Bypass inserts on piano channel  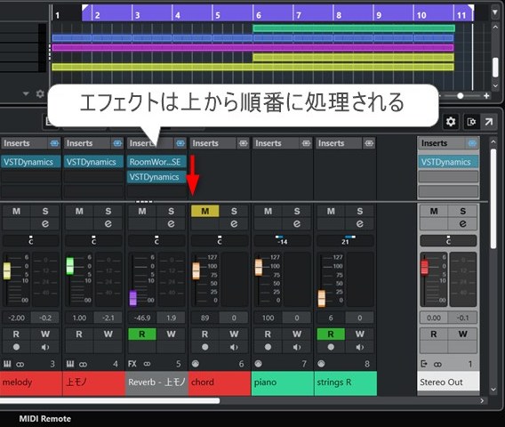(x=306, y=143)
